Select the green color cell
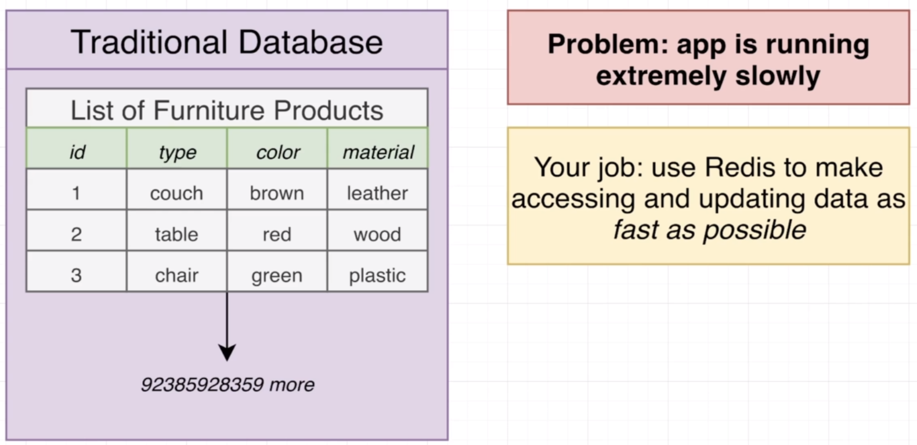 point(277,275)
